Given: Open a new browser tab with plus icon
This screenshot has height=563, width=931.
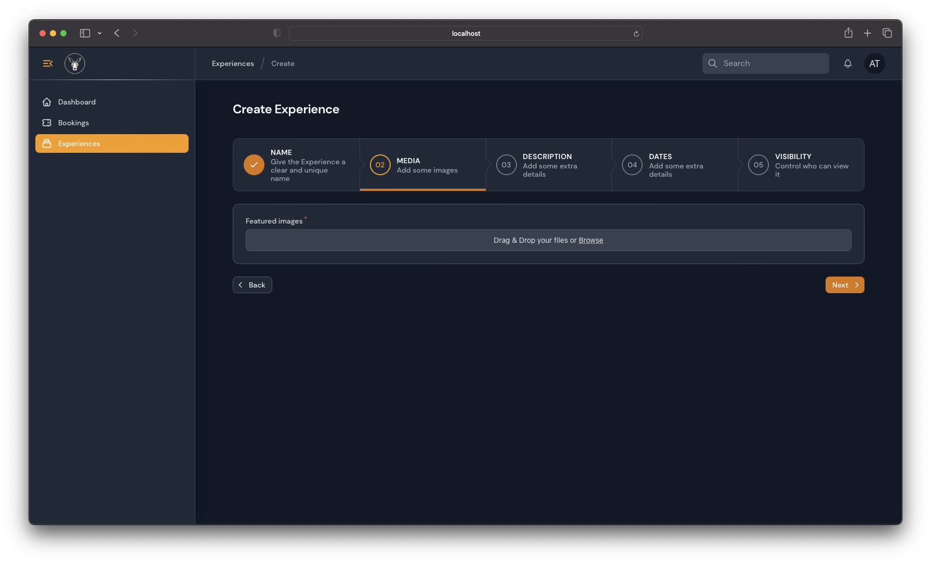Looking at the screenshot, I should tap(868, 33).
